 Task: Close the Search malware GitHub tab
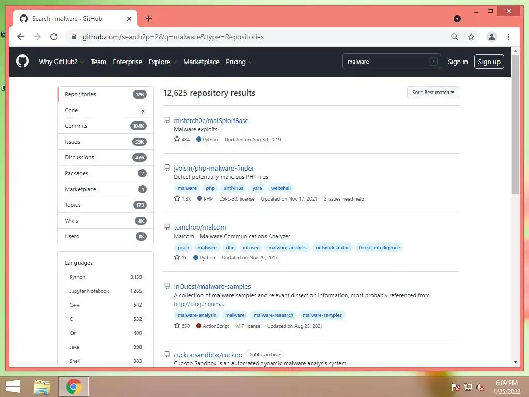[129, 19]
